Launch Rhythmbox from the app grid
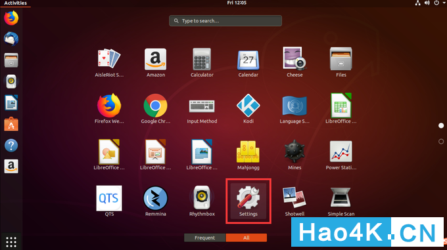The width and height of the screenshot is (447, 250). (202, 201)
